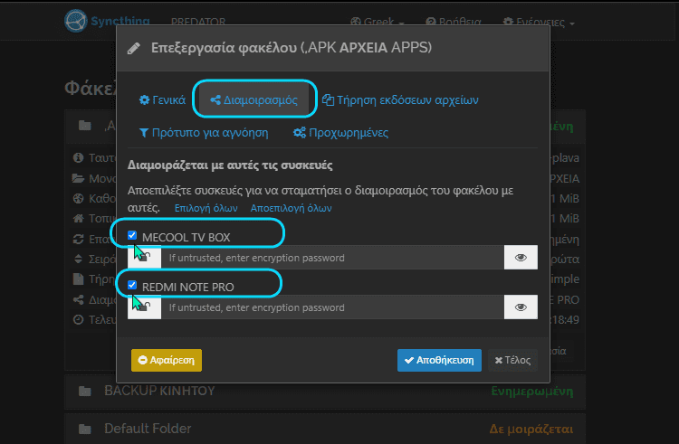The width and height of the screenshot is (679, 444).
Task: Click the clock icon in background folder details
Action: pos(79,320)
